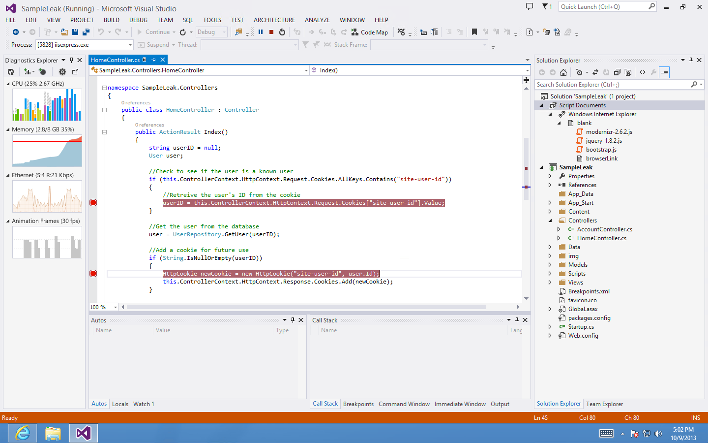Sync with active document in Solution Explorer
Viewport: 708px width, 443px height.
click(595, 72)
